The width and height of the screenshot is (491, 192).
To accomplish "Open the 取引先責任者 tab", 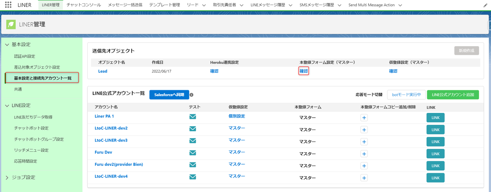I will point(224,5).
